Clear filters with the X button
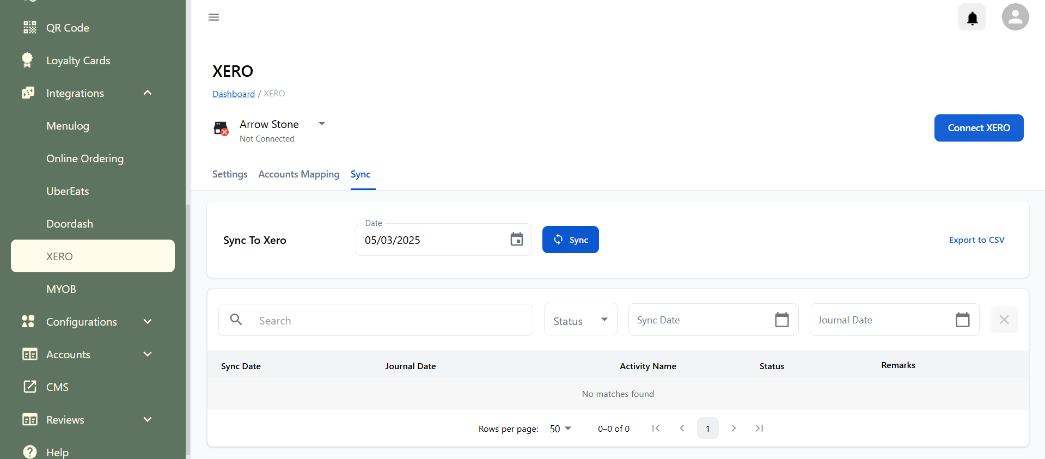The width and height of the screenshot is (1045, 459). pyautogui.click(x=1004, y=320)
